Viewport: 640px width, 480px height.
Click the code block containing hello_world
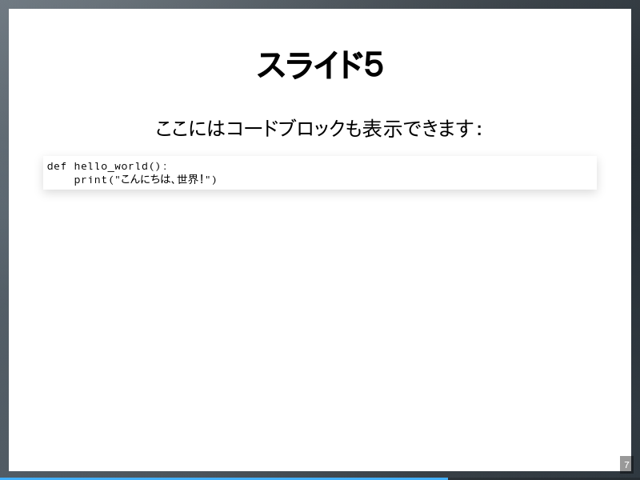[320, 173]
